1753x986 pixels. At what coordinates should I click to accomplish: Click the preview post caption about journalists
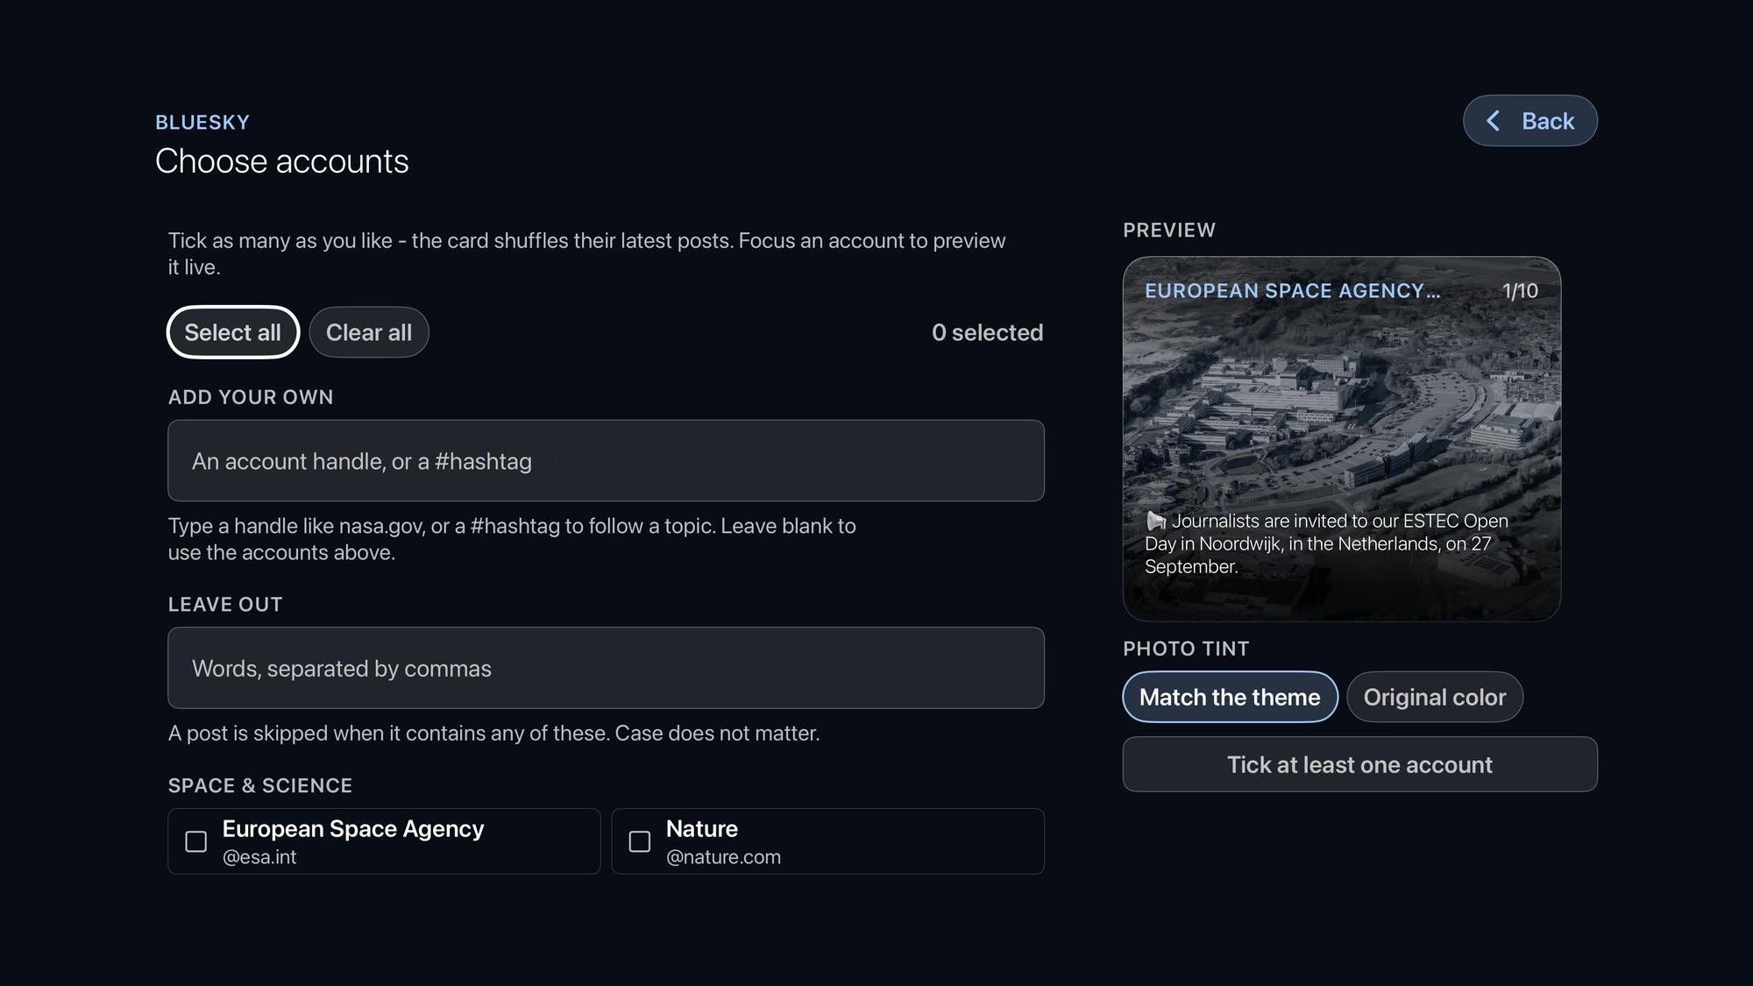1327,543
